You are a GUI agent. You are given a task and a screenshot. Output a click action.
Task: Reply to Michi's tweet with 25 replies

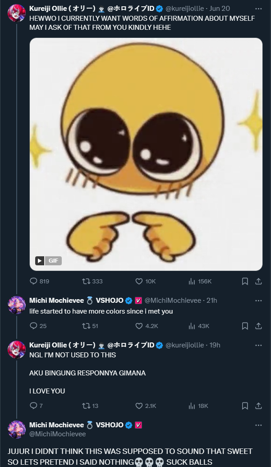click(33, 326)
